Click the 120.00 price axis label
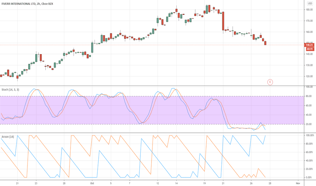Viewport: 316px width, 186px height. 309,76
